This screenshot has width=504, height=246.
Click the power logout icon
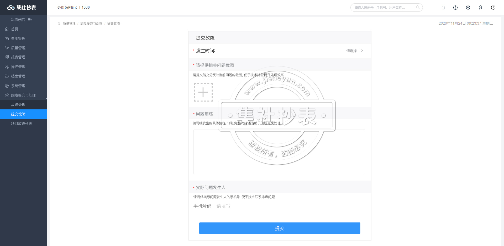(493, 8)
